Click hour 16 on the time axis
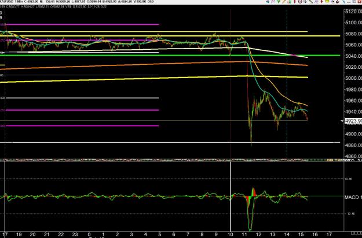This screenshot has height=238, width=362. tap(315, 235)
